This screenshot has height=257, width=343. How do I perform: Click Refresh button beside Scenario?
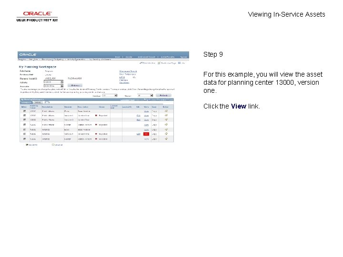click(75, 86)
